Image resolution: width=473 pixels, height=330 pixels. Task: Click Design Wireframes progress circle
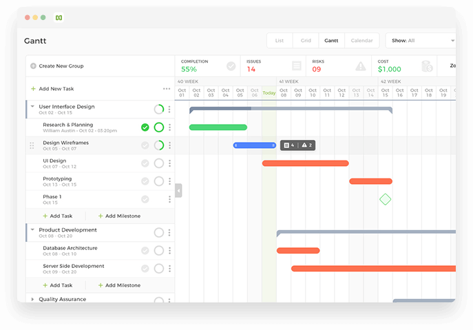click(159, 145)
